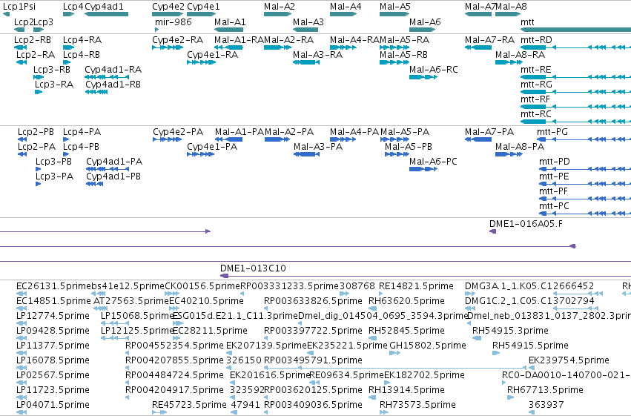Select the Mal-A3 gene label

coord(308,22)
